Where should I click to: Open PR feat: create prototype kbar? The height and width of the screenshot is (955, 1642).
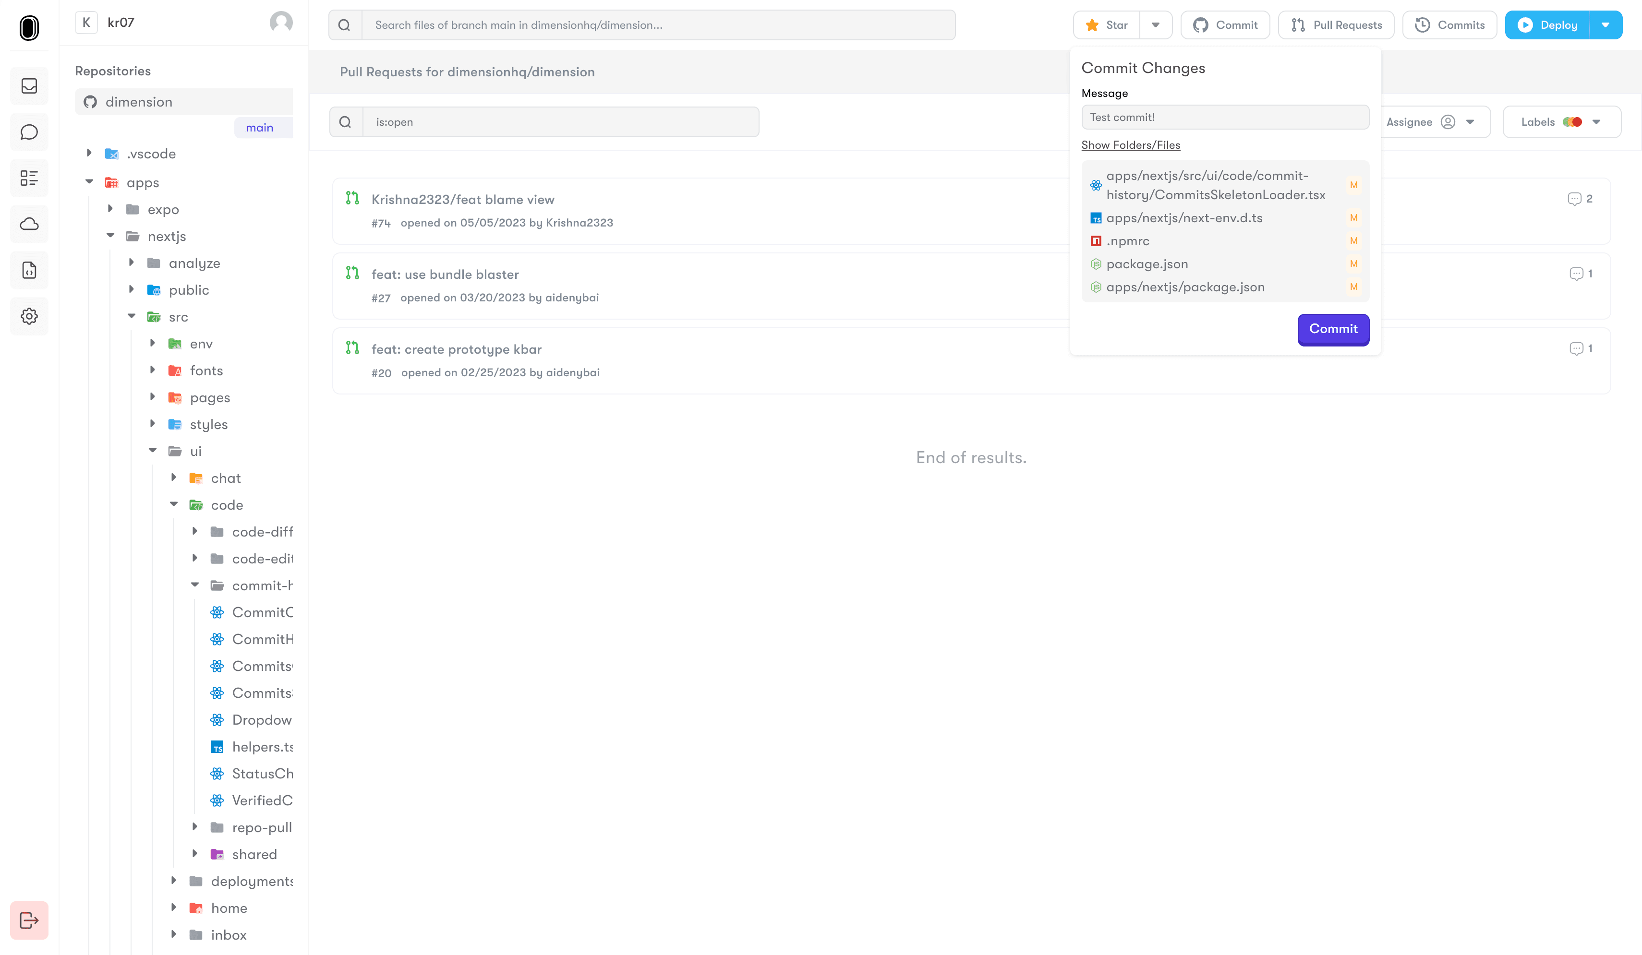456,350
